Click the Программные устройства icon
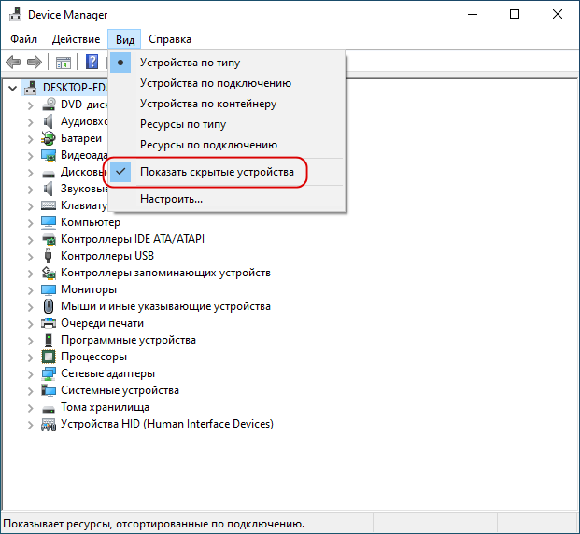 [x=49, y=340]
